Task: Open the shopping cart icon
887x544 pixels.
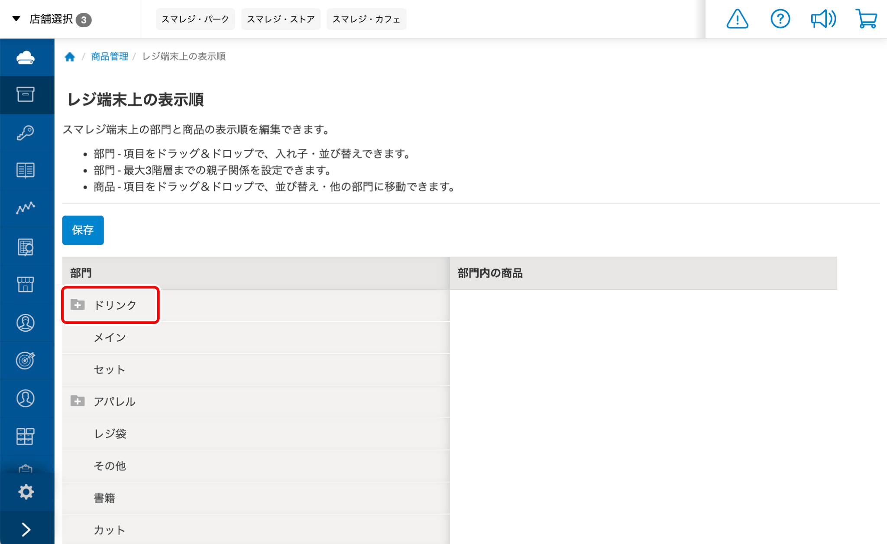Action: pos(866,19)
